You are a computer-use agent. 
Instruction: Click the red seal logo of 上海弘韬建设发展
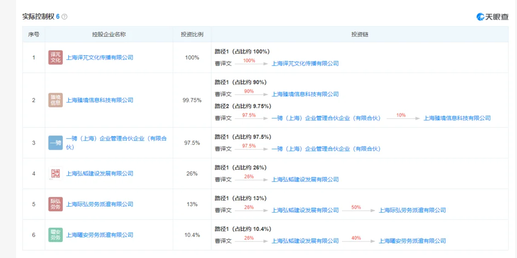[x=56, y=174]
